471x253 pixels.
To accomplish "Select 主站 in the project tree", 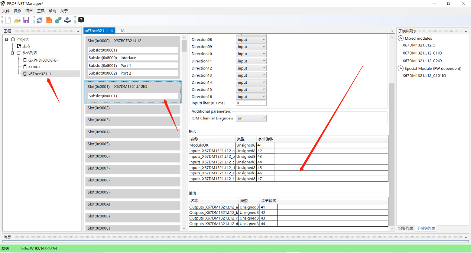I will 26,46.
